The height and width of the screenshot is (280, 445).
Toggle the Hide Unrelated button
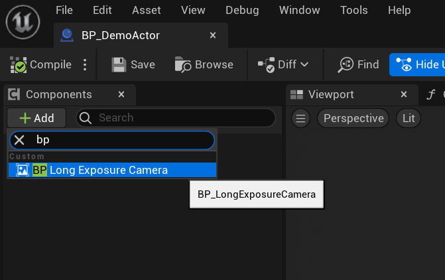(x=417, y=65)
